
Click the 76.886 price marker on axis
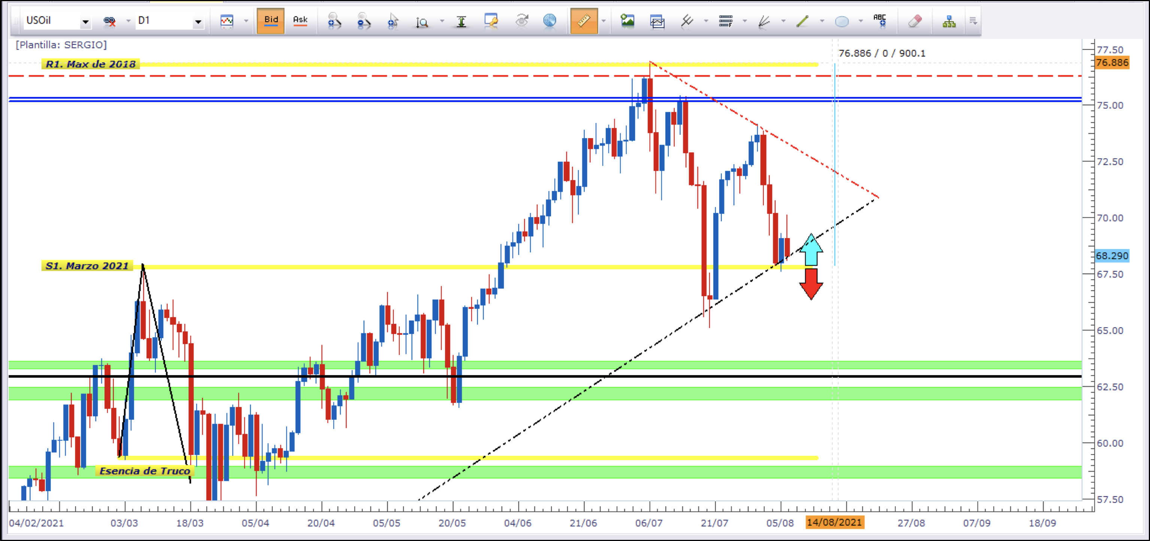pyautogui.click(x=1112, y=63)
